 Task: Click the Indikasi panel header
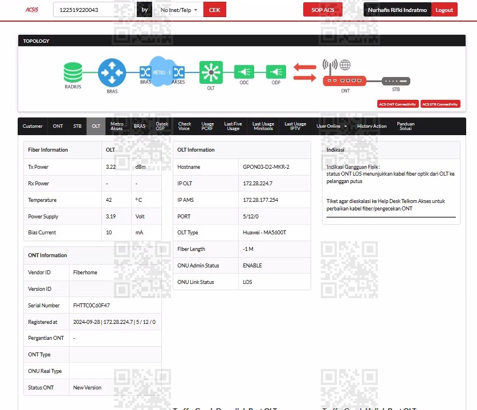[x=391, y=150]
